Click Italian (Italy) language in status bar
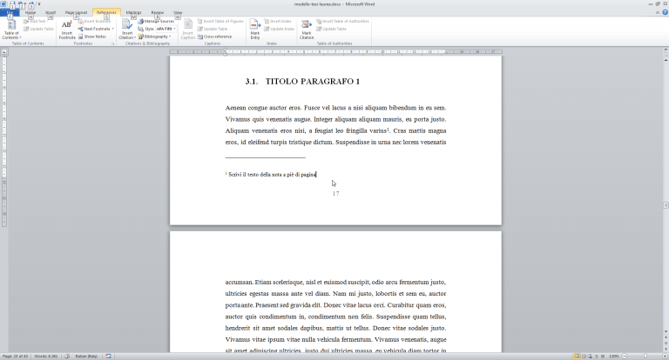The width and height of the screenshot is (669, 360). 86,357
